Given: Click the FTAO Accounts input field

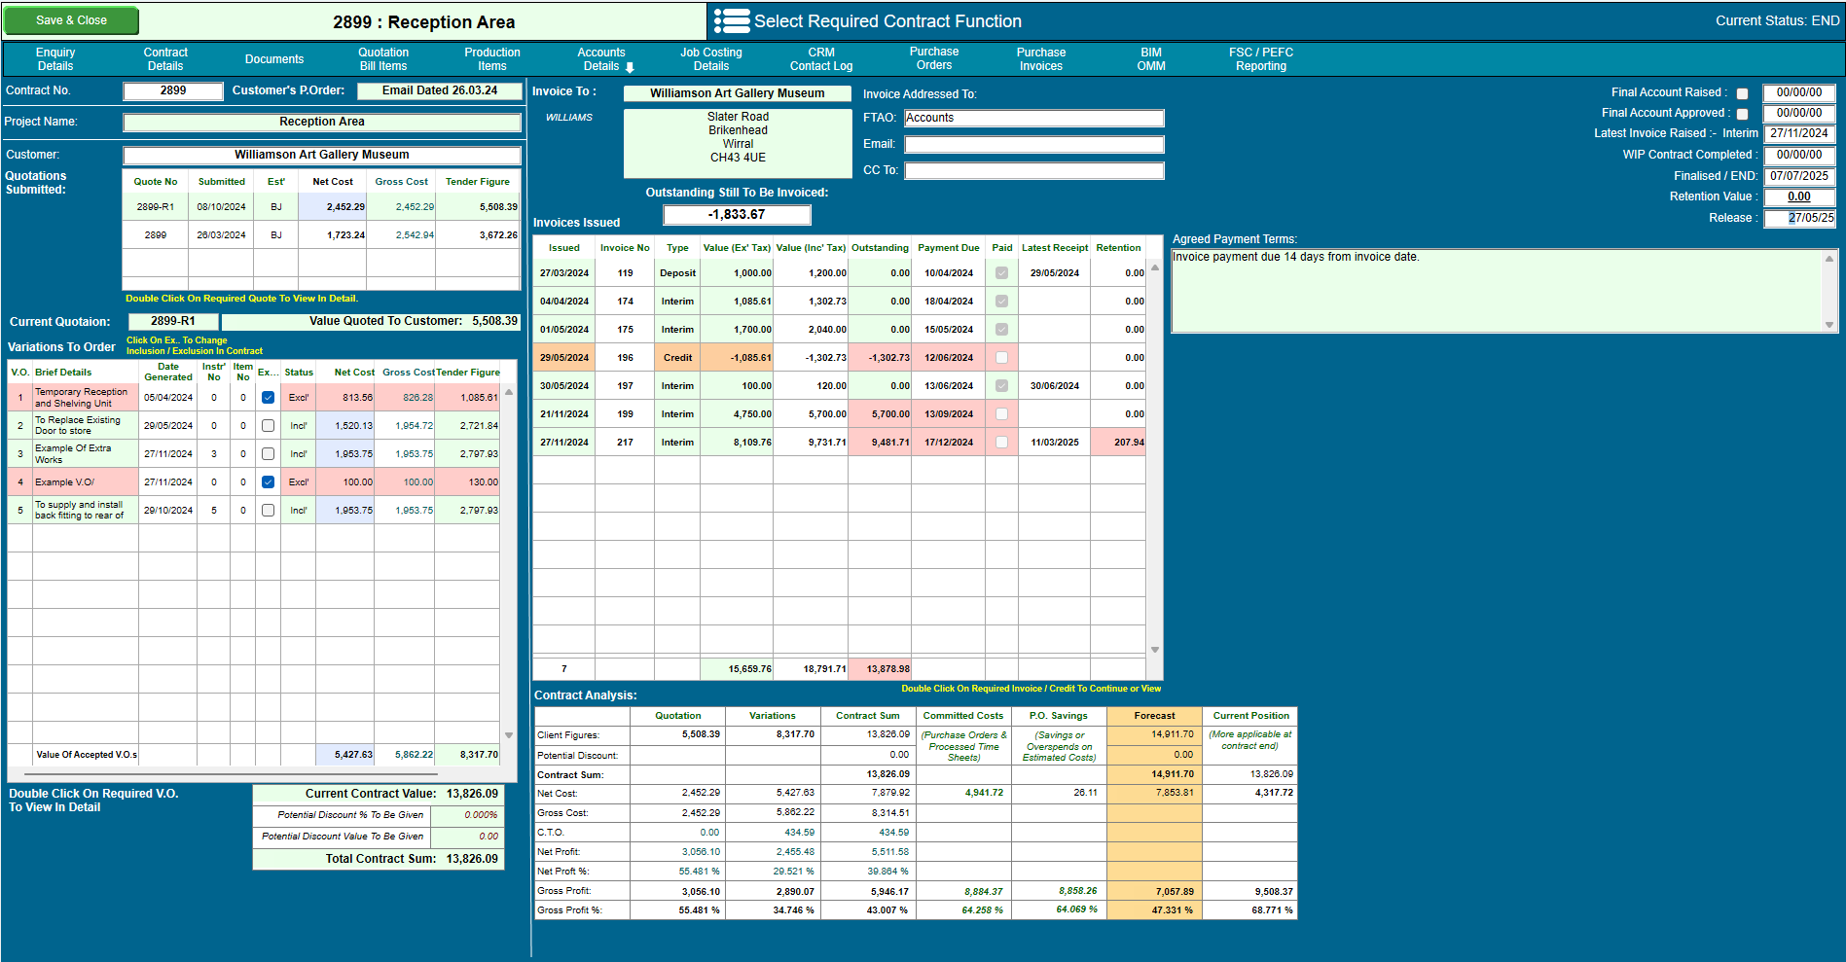Looking at the screenshot, I should click(1033, 118).
